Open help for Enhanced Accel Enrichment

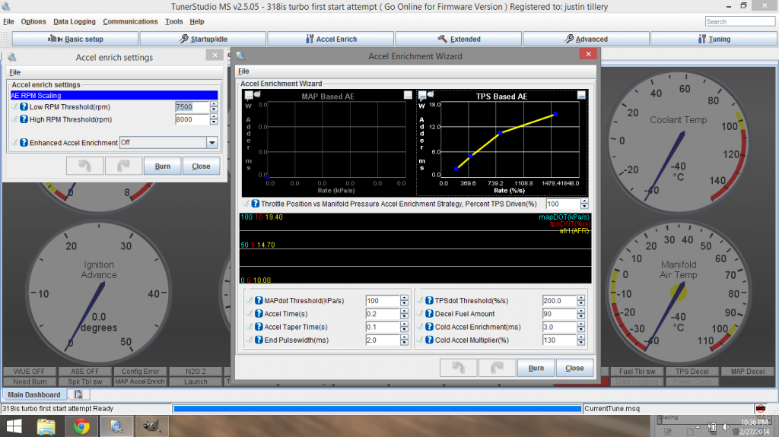24,143
